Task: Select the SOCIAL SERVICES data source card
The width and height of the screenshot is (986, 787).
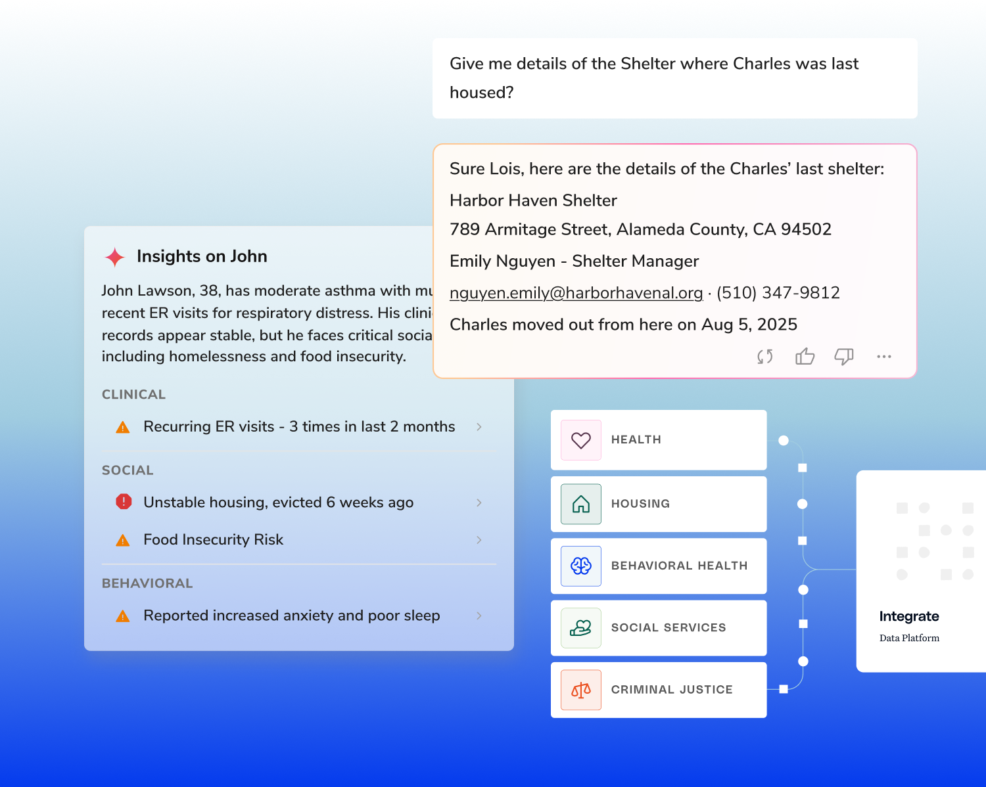Action: 659,628
